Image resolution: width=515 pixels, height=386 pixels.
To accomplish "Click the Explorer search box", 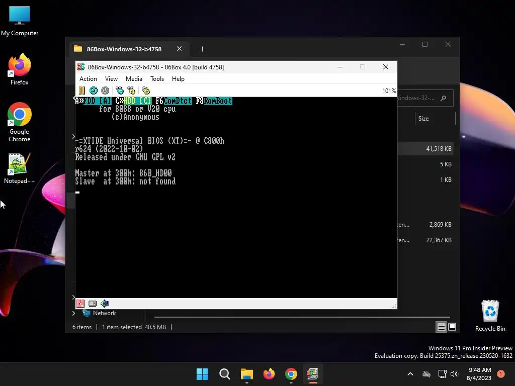I will pos(425,98).
